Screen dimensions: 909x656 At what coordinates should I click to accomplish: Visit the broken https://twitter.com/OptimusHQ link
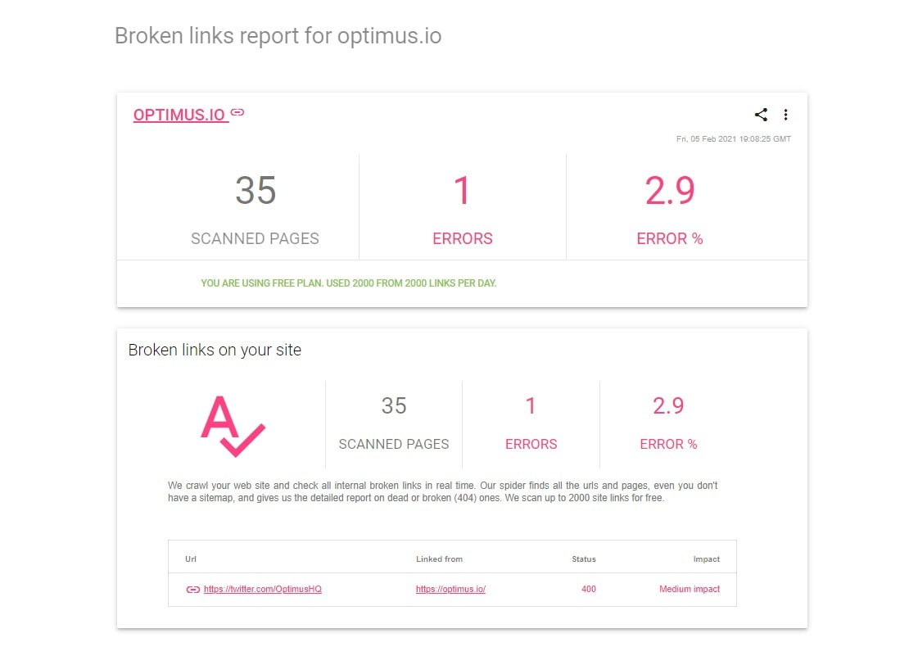click(262, 589)
